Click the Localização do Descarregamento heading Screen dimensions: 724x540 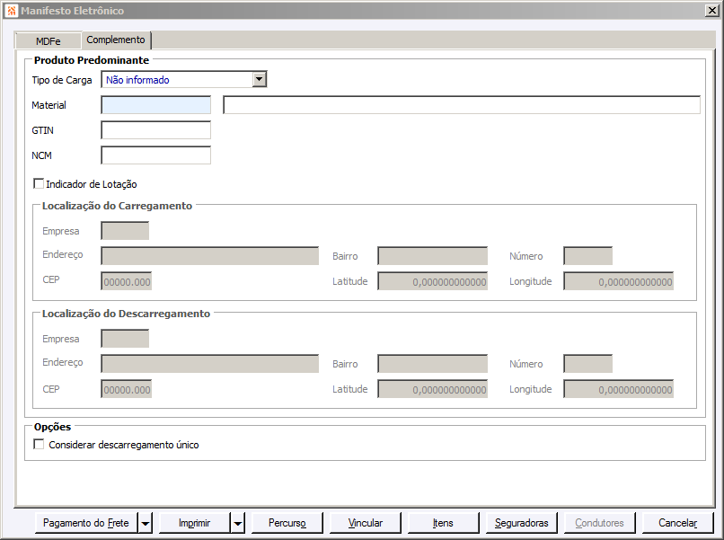[x=126, y=314]
